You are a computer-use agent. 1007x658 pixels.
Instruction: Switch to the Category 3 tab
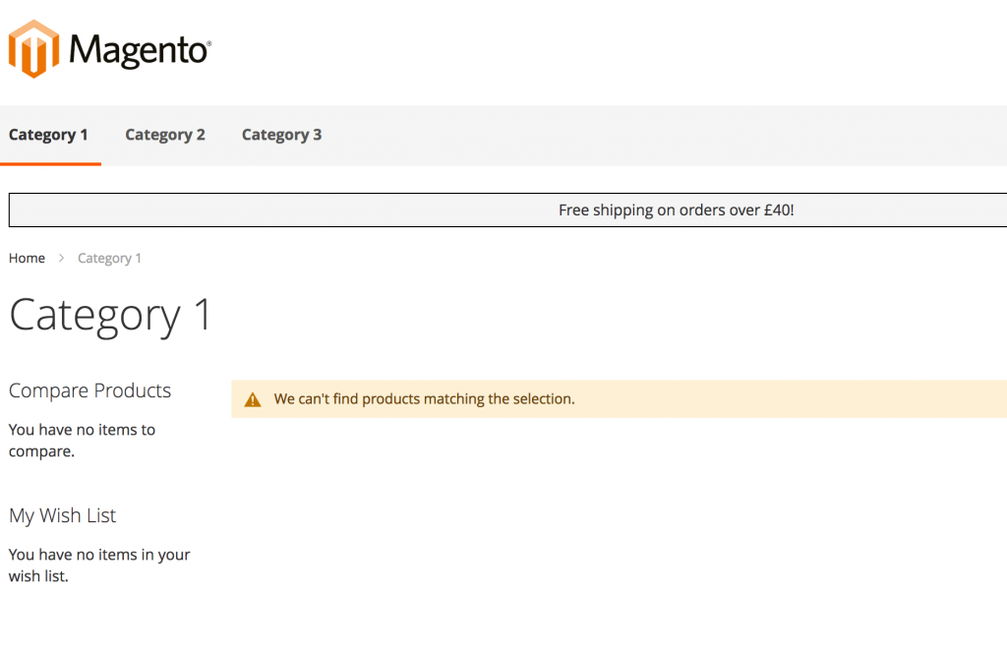coord(281,135)
